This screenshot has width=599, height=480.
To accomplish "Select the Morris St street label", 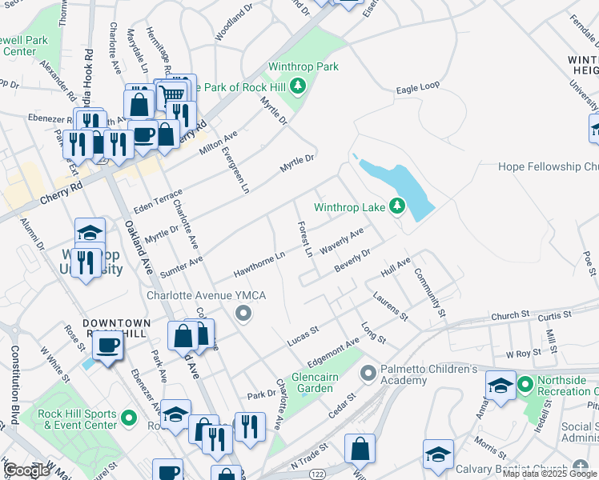I will 490,447.
